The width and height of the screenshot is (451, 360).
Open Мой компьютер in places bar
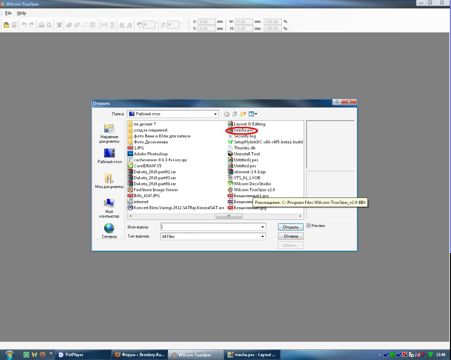109,208
